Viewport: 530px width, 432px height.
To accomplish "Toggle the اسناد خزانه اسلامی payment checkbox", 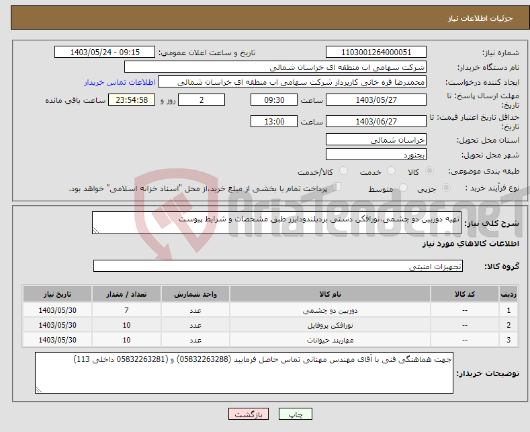I will (x=337, y=187).
